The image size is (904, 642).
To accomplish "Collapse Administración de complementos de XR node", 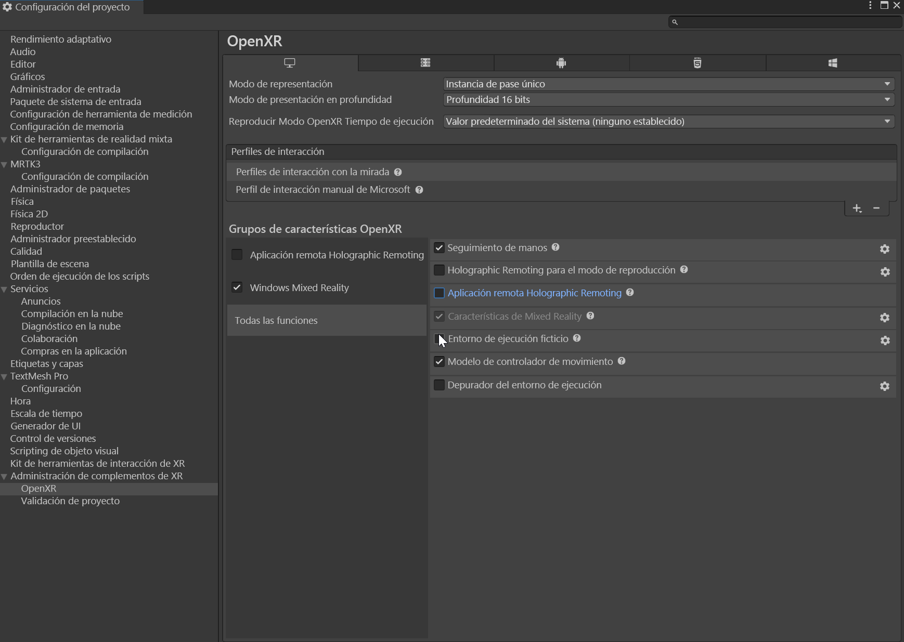I will point(4,476).
